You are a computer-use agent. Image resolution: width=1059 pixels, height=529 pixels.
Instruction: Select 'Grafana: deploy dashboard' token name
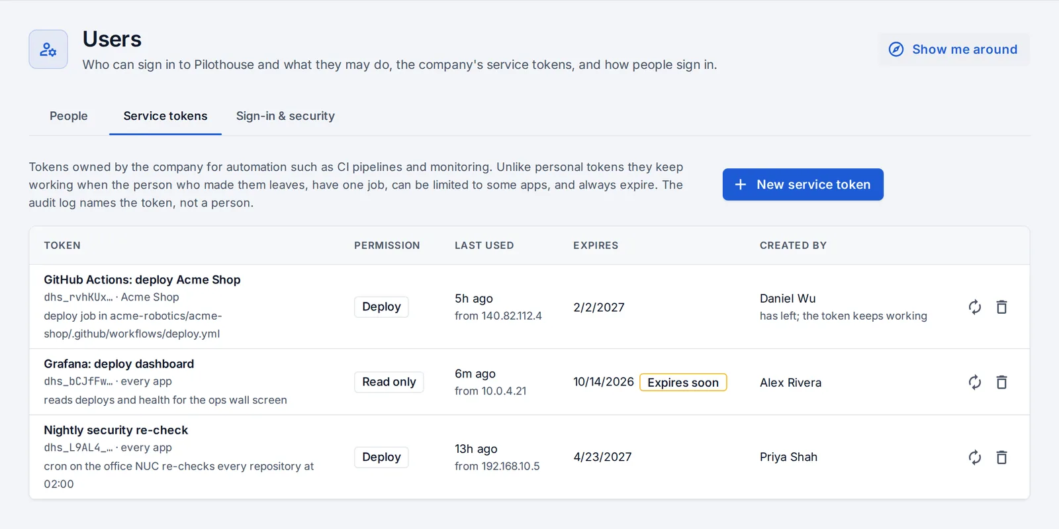point(119,363)
